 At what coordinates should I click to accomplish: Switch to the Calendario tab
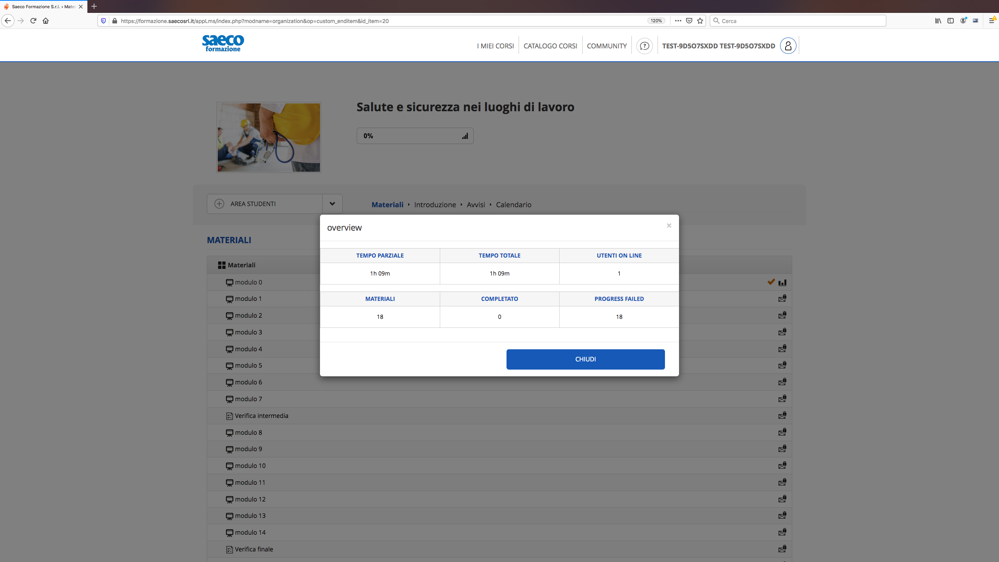[514, 205]
